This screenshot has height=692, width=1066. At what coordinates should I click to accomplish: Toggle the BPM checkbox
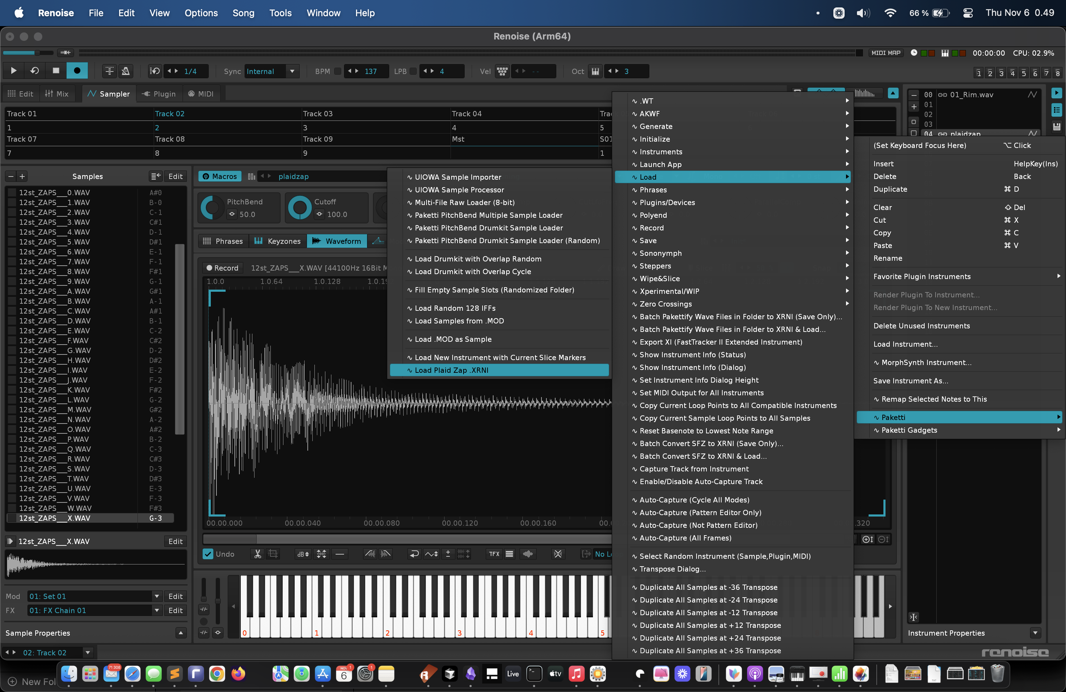tap(338, 71)
